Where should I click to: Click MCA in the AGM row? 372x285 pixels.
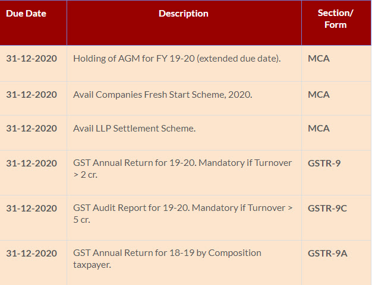click(x=319, y=59)
